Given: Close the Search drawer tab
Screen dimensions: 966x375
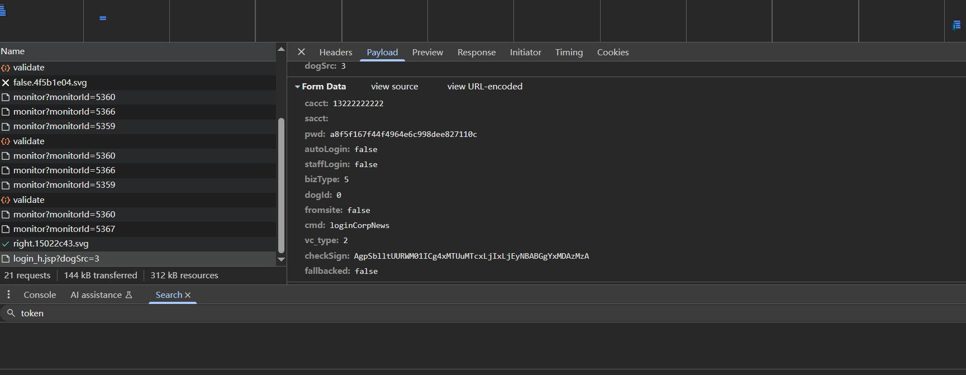Looking at the screenshot, I should tap(188, 295).
